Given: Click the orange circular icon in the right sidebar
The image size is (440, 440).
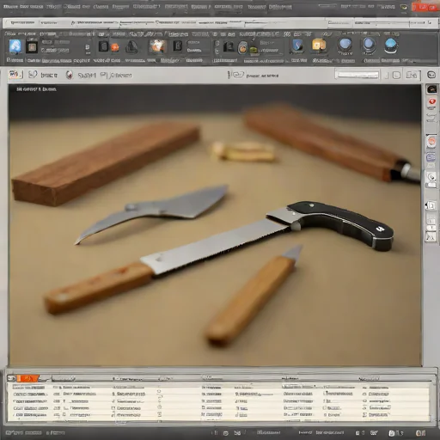Looking at the screenshot, I should [x=431, y=142].
